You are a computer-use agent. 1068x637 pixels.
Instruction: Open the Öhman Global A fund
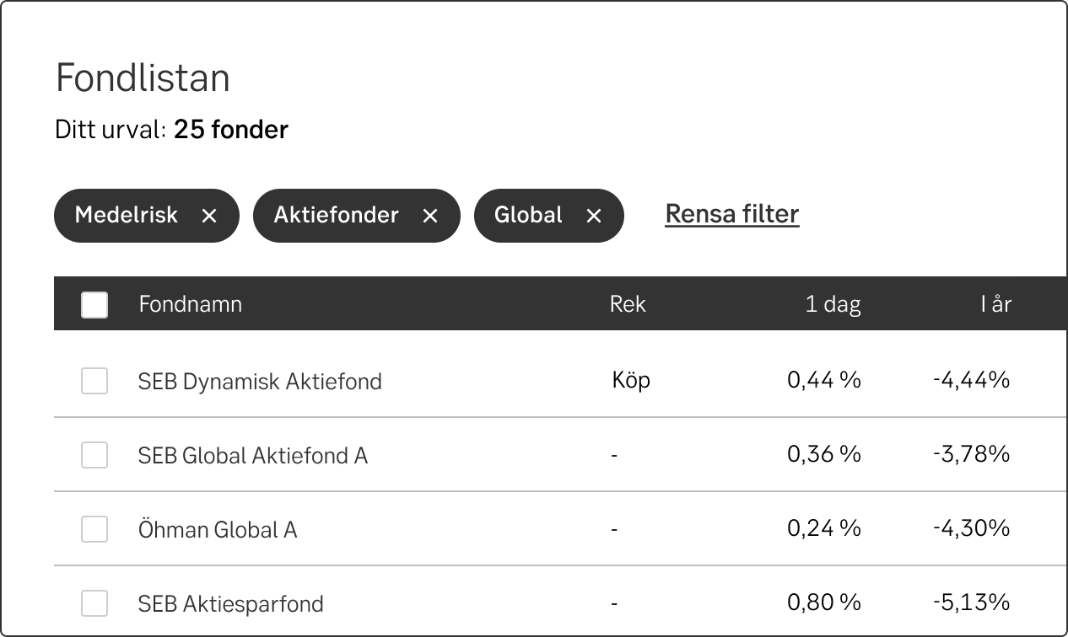pos(218,530)
